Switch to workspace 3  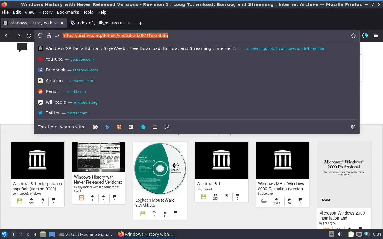click(x=28, y=235)
